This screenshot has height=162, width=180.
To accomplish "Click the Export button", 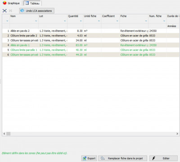I will click(89, 158).
